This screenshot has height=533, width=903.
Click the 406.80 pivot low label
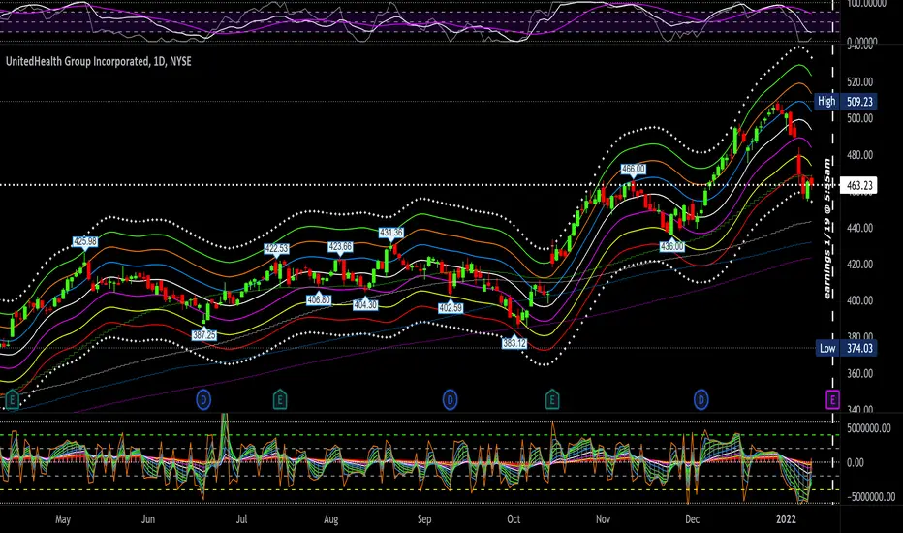pos(319,300)
